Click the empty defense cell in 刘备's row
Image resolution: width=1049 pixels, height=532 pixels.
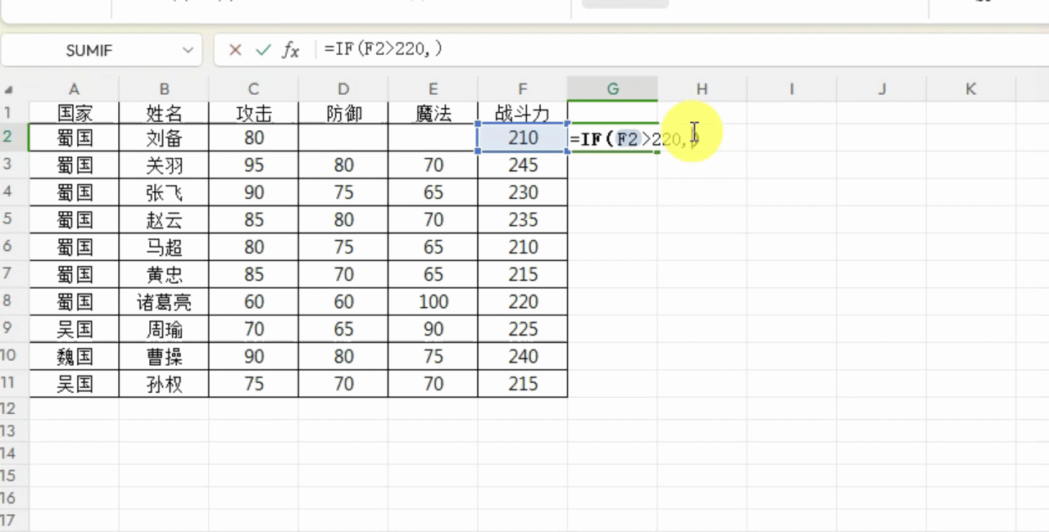click(x=343, y=138)
